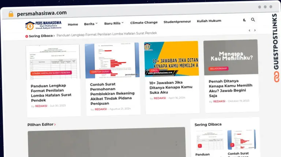Click REDAKSI author on Jul 30, 2023 post
The image size is (281, 157).
41,106
